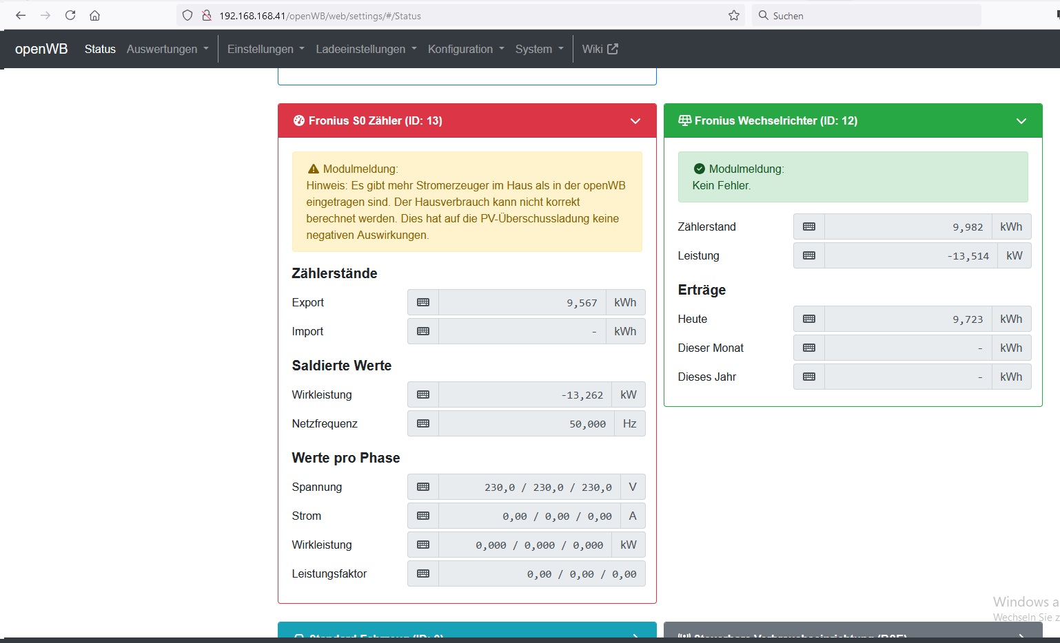
Task: Click the Kein Fehler message text
Action: click(722, 185)
